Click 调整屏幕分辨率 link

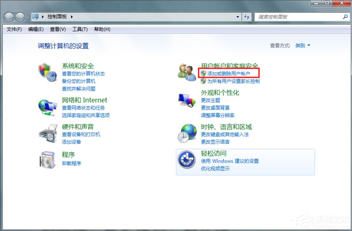(x=218, y=115)
